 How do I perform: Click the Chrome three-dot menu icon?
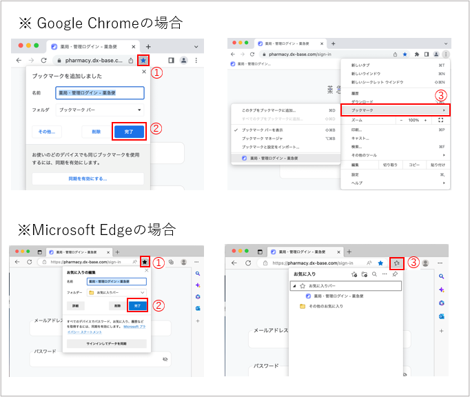click(x=446, y=54)
